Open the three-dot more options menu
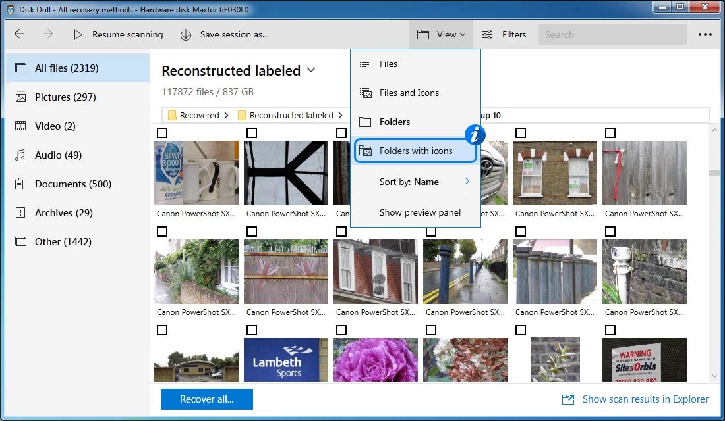725x421 pixels. [705, 34]
